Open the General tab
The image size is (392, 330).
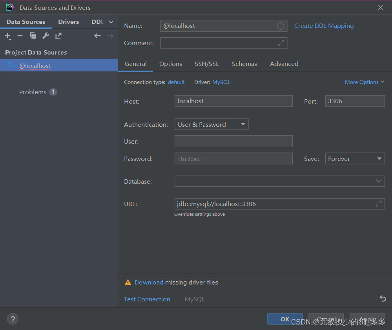tap(136, 64)
